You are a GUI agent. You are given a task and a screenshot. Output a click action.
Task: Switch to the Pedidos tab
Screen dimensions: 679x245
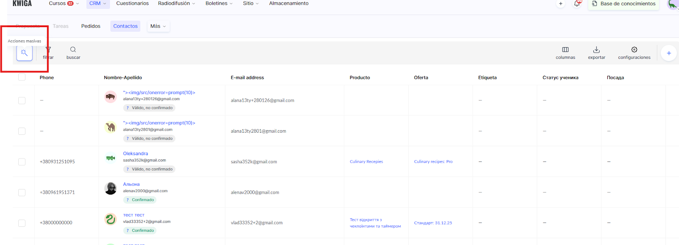tap(91, 26)
